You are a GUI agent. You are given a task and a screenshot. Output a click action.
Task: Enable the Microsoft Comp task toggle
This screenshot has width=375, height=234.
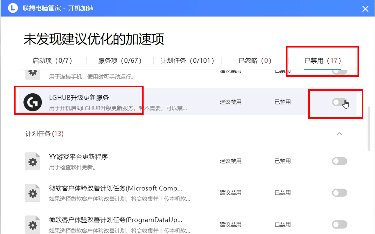[x=339, y=192]
